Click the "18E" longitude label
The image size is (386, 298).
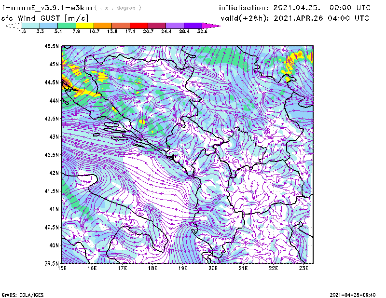(152, 268)
